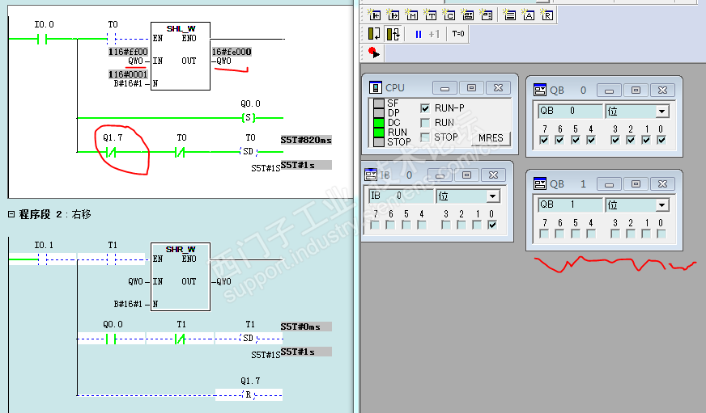
Task: Toggle bit 0 of QB 1
Action: point(661,234)
